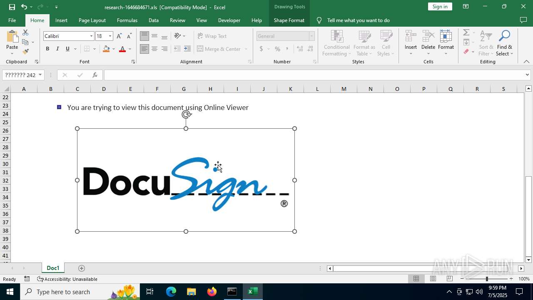
Task: Open Comments pane button
Action: coord(523,20)
